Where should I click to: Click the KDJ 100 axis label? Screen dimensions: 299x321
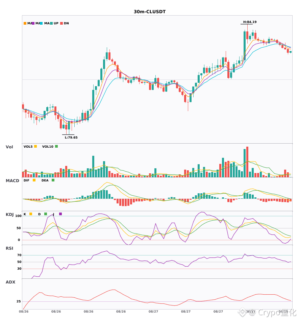coord(19,216)
